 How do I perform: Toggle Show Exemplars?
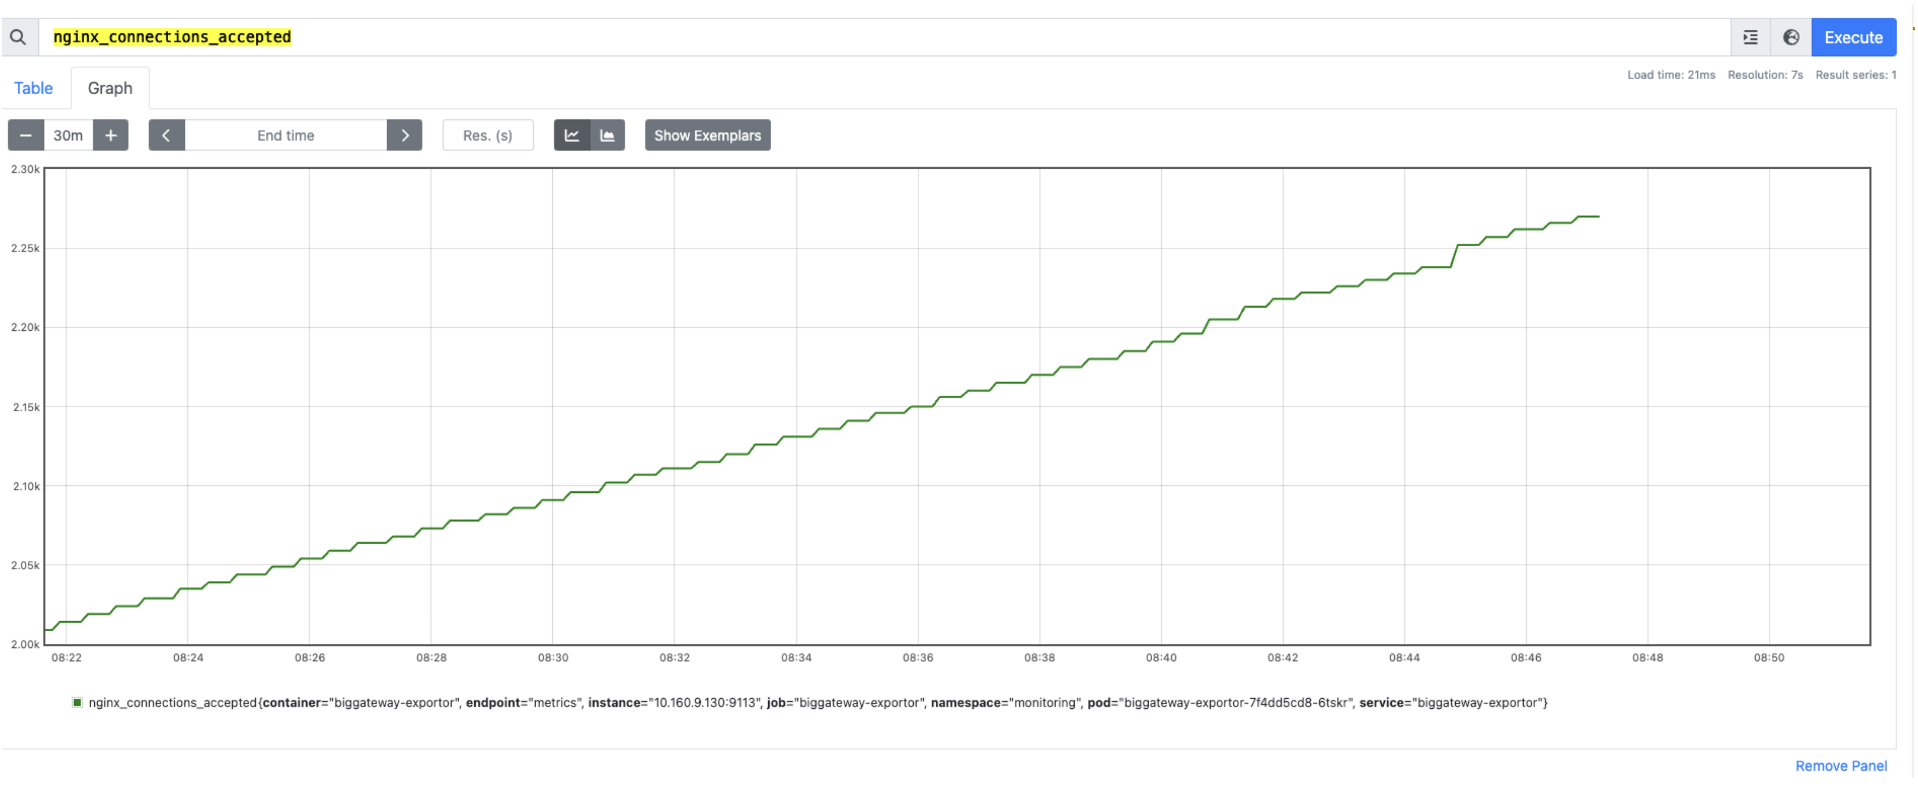(707, 135)
